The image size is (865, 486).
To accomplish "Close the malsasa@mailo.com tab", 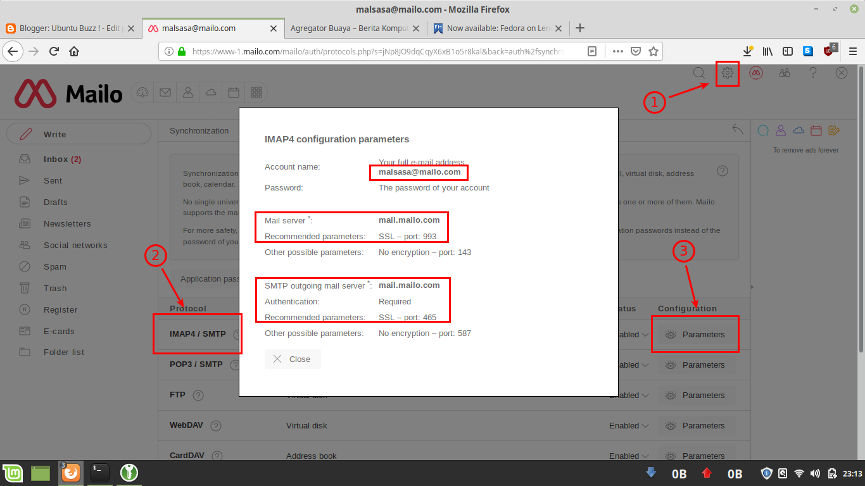I will (274, 28).
